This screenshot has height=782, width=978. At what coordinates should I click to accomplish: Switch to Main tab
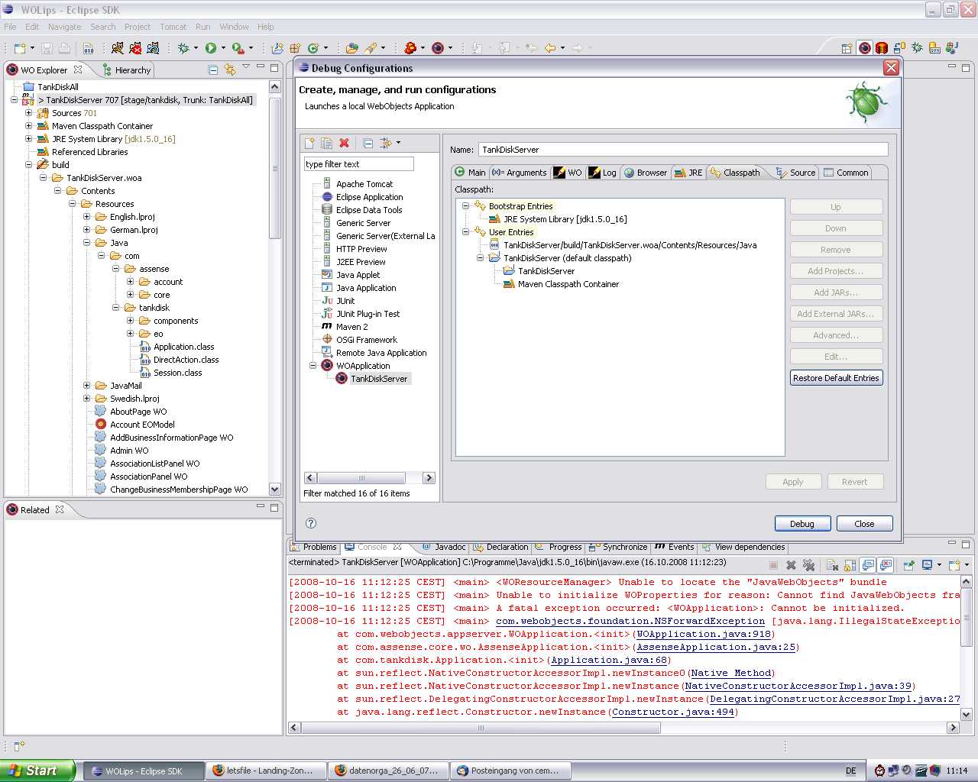(x=470, y=173)
